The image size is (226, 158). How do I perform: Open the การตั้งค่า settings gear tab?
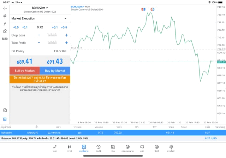point(171,148)
